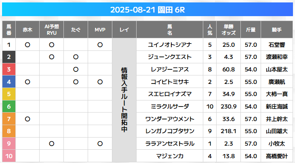Click the たぐ circle mark for horse 3
The image size is (295, 163).
(76, 69)
